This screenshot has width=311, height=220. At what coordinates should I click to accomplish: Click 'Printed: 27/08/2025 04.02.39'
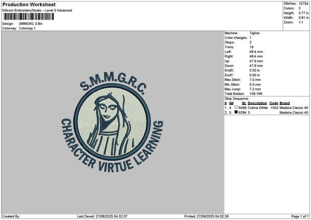[x=206, y=216]
